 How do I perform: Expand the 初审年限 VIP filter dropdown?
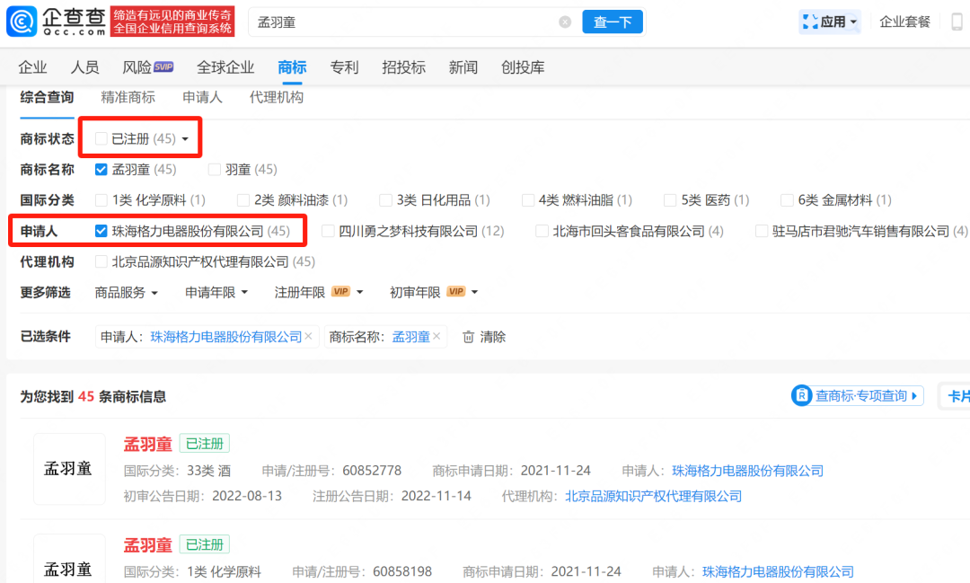point(434,292)
